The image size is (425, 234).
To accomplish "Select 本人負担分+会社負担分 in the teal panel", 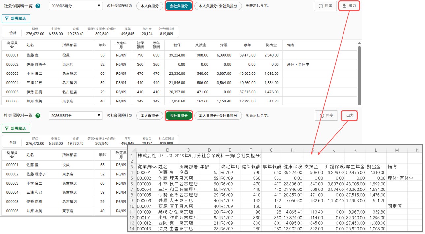I will point(218,6).
